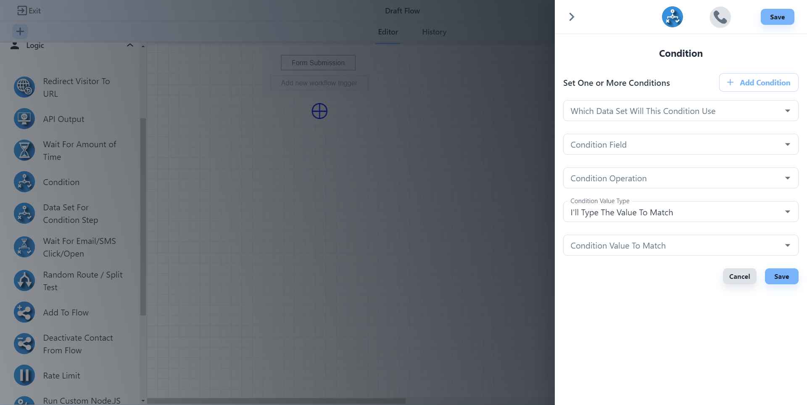Click the Redirect Visitor To URL globe icon
807x405 pixels.
pyautogui.click(x=24, y=87)
